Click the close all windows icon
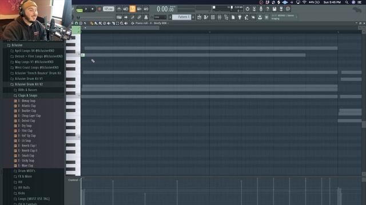366x205 pixels. pos(253,17)
